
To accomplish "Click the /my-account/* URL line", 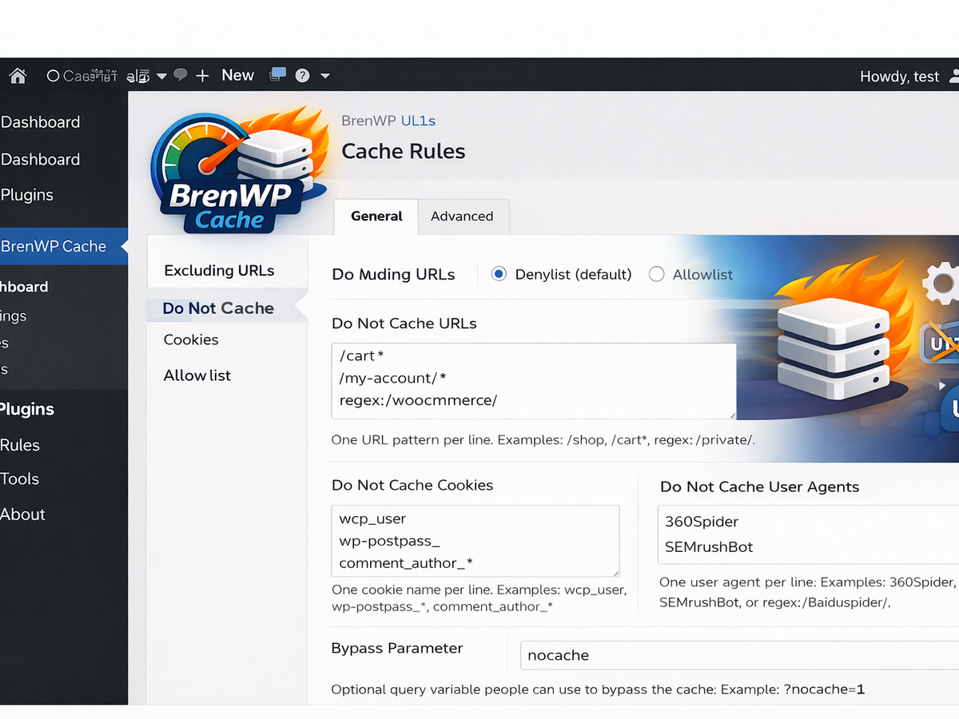I will 392,378.
